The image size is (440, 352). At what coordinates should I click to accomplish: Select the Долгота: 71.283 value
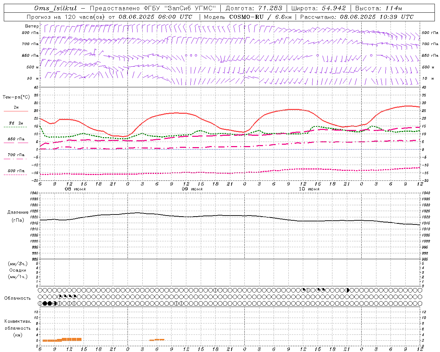click(254, 8)
